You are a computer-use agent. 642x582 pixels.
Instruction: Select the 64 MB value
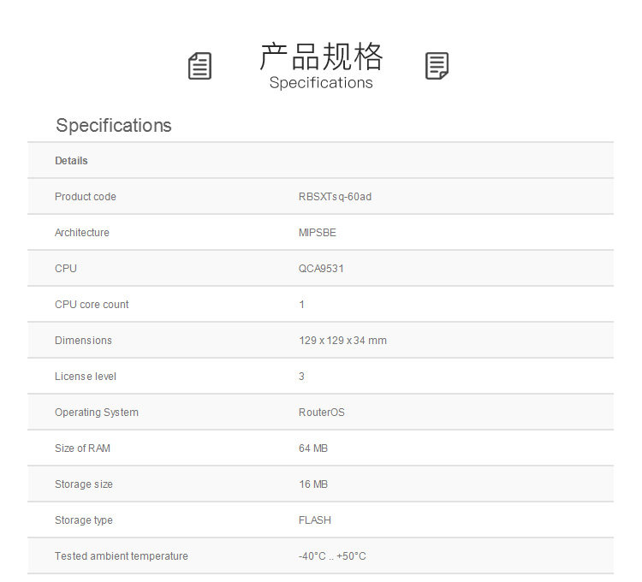[x=313, y=448]
